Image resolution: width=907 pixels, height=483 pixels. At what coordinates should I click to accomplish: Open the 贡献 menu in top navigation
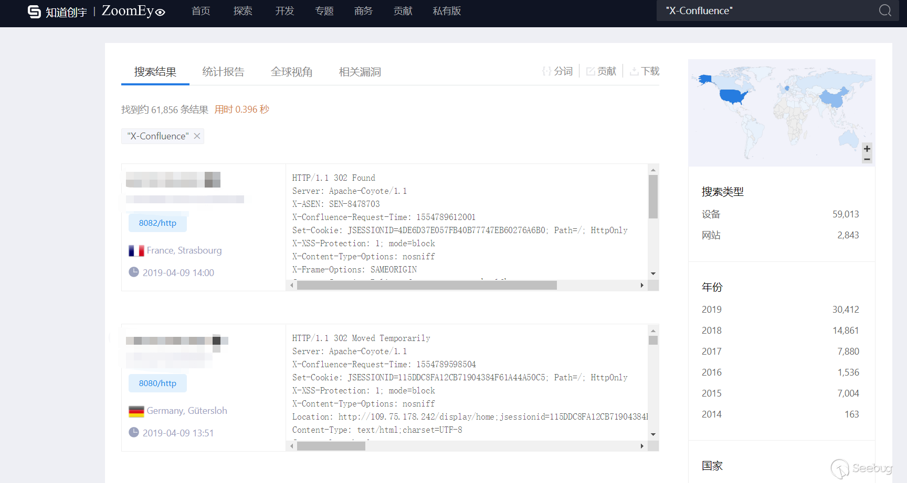[403, 11]
